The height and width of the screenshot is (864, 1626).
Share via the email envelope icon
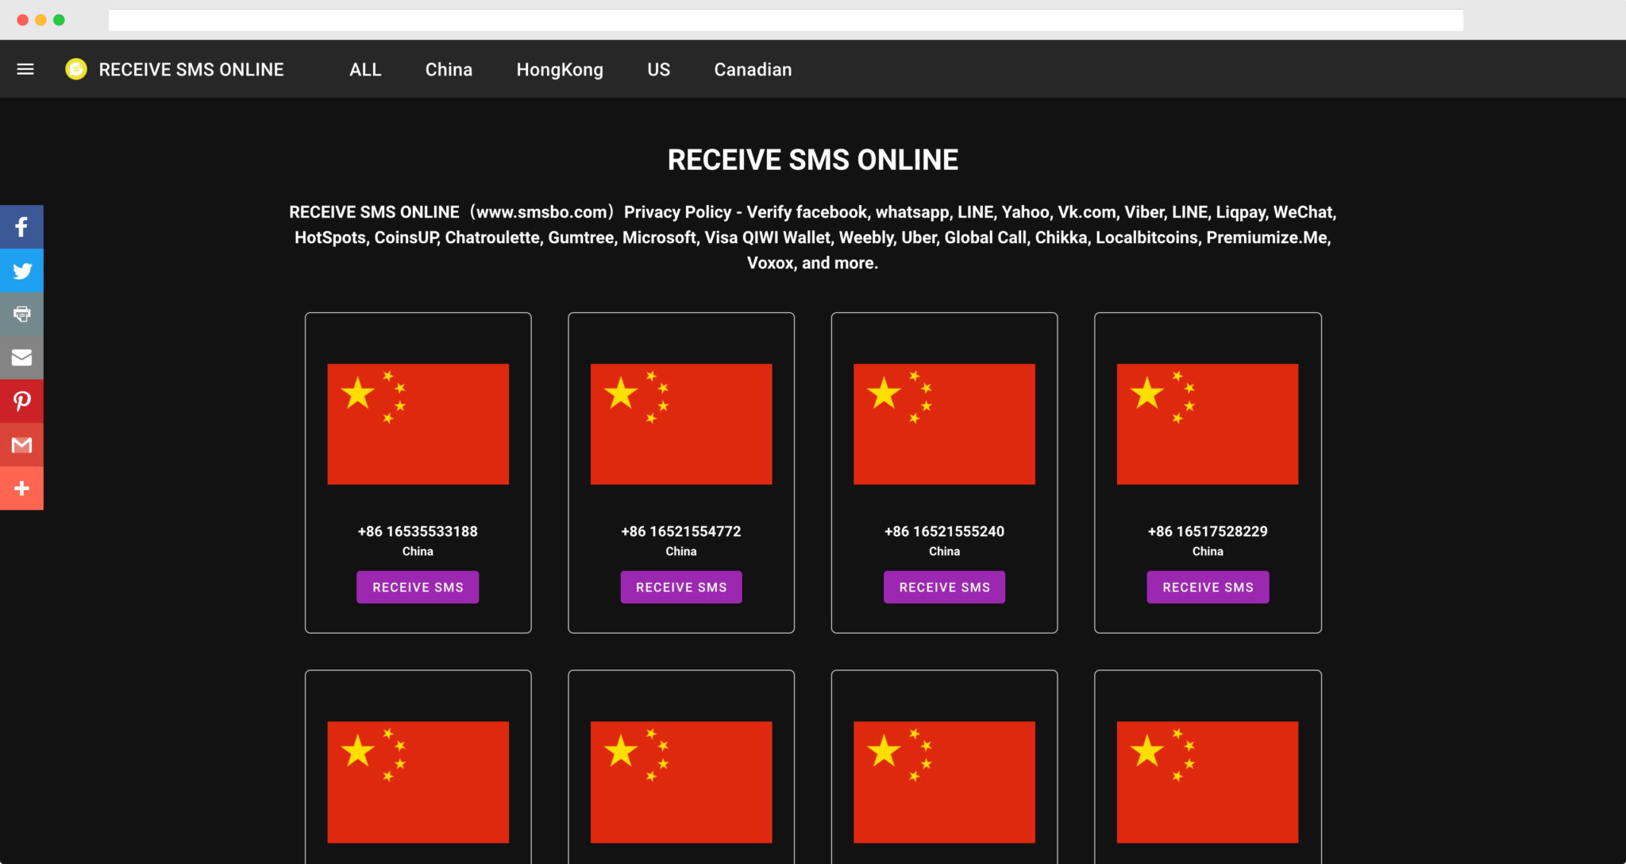(21, 357)
